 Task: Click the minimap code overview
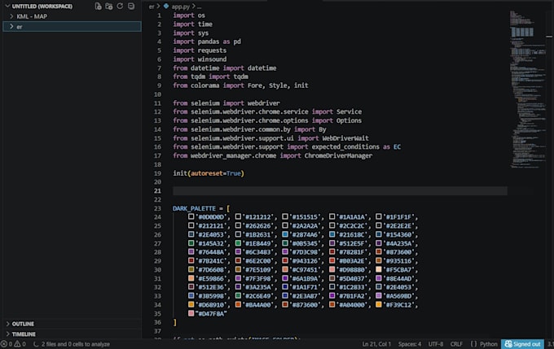[527, 88]
